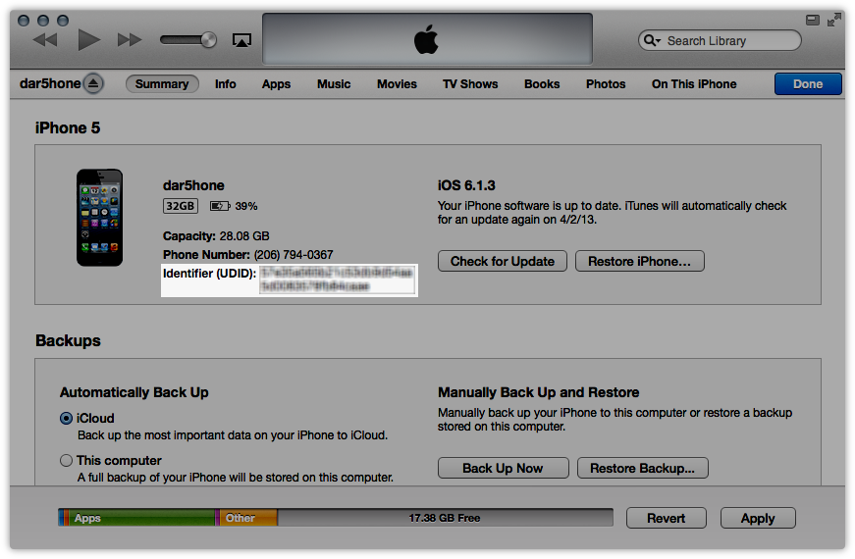Click the Capacity 28.08 GB text

tap(216, 236)
